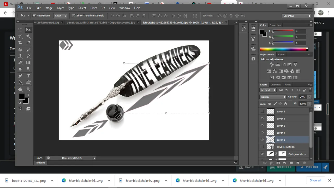
Task: Select the Clone Stamp tool
Action: tap(20, 56)
